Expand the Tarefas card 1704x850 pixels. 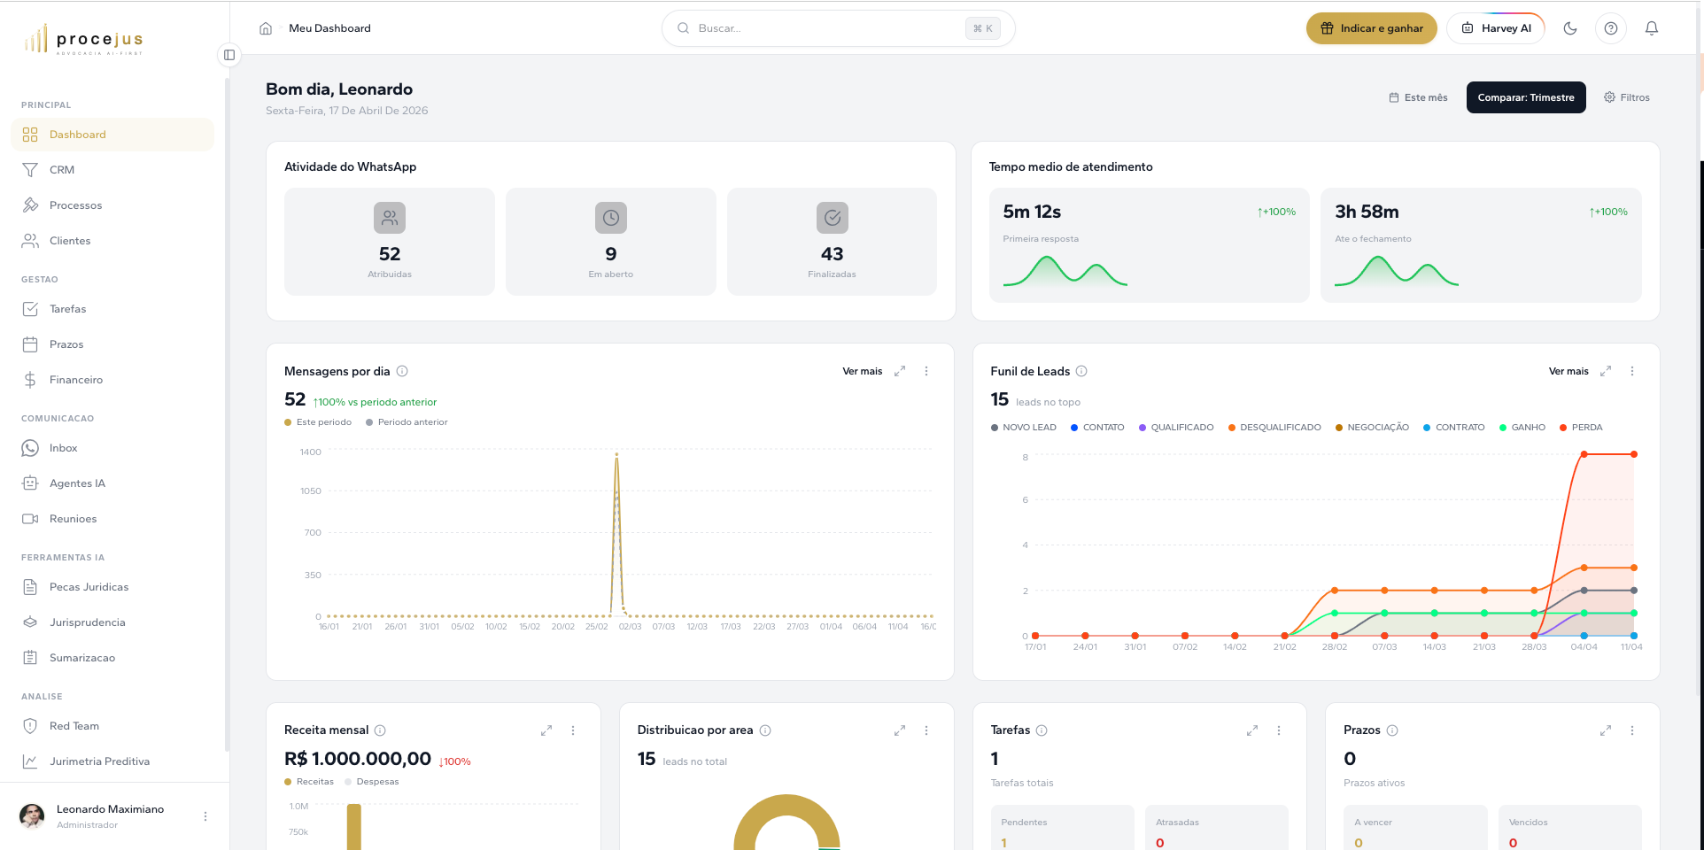click(x=1252, y=730)
